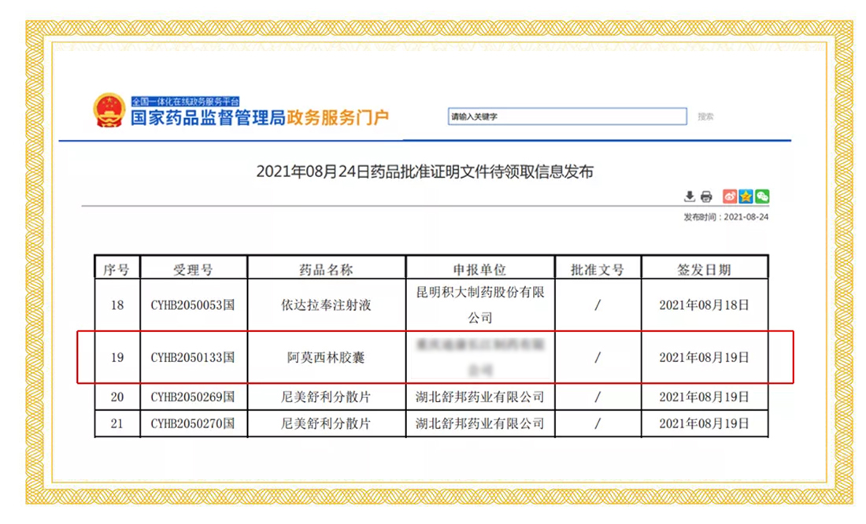The image size is (866, 524).
Task: Click the national emblem logo
Action: tap(109, 111)
